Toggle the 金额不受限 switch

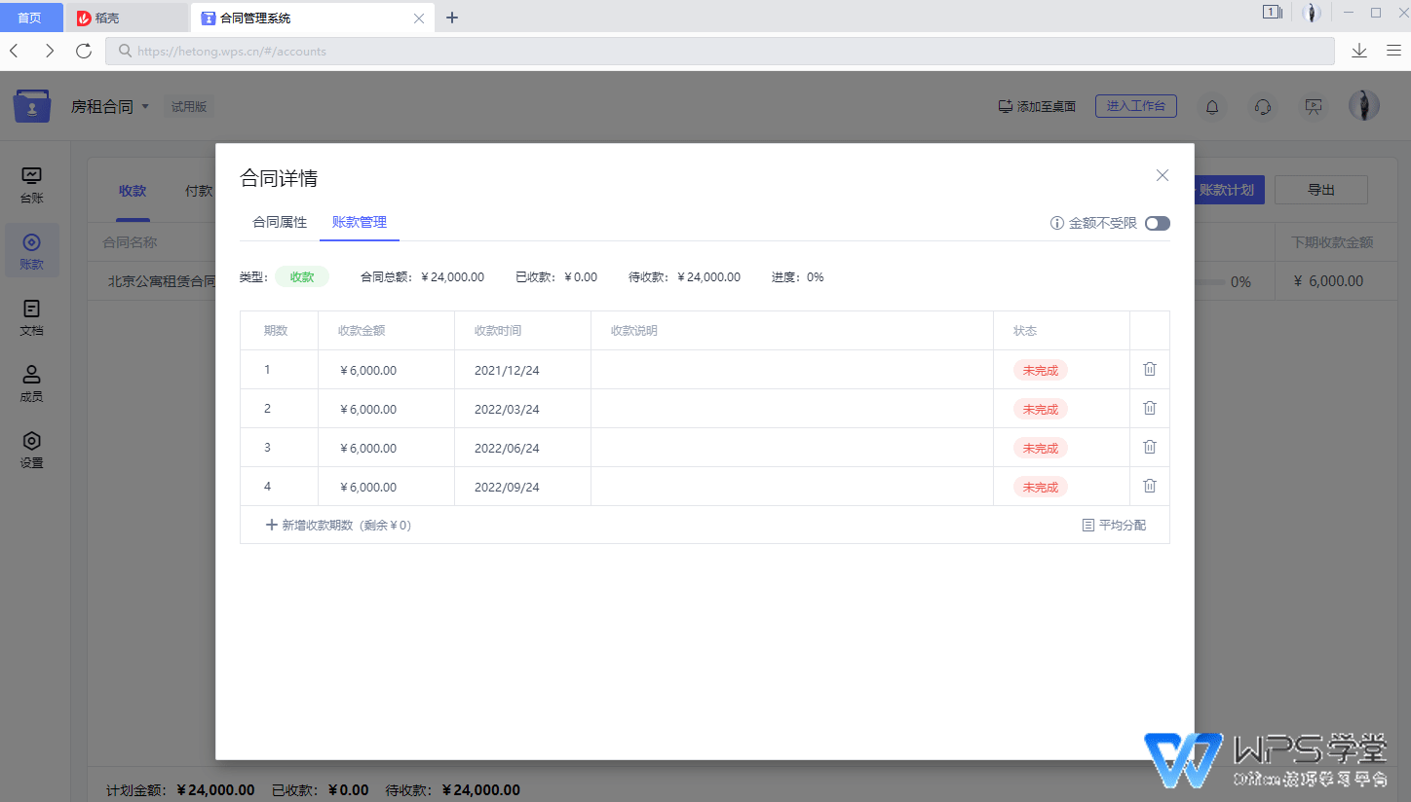pyautogui.click(x=1158, y=223)
